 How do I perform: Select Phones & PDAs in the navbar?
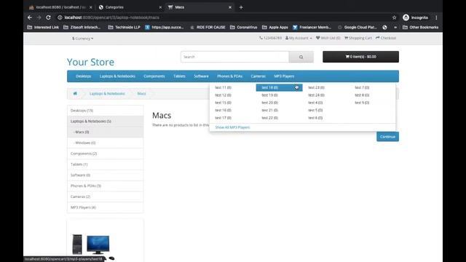click(230, 76)
